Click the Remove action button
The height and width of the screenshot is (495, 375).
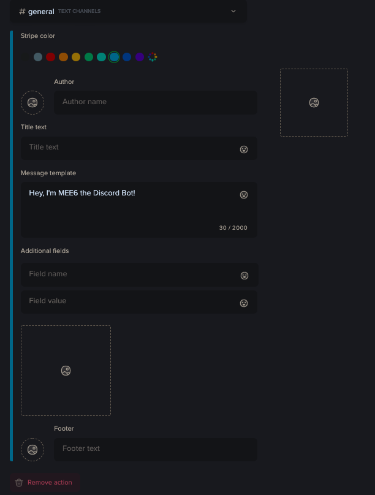[x=44, y=482]
